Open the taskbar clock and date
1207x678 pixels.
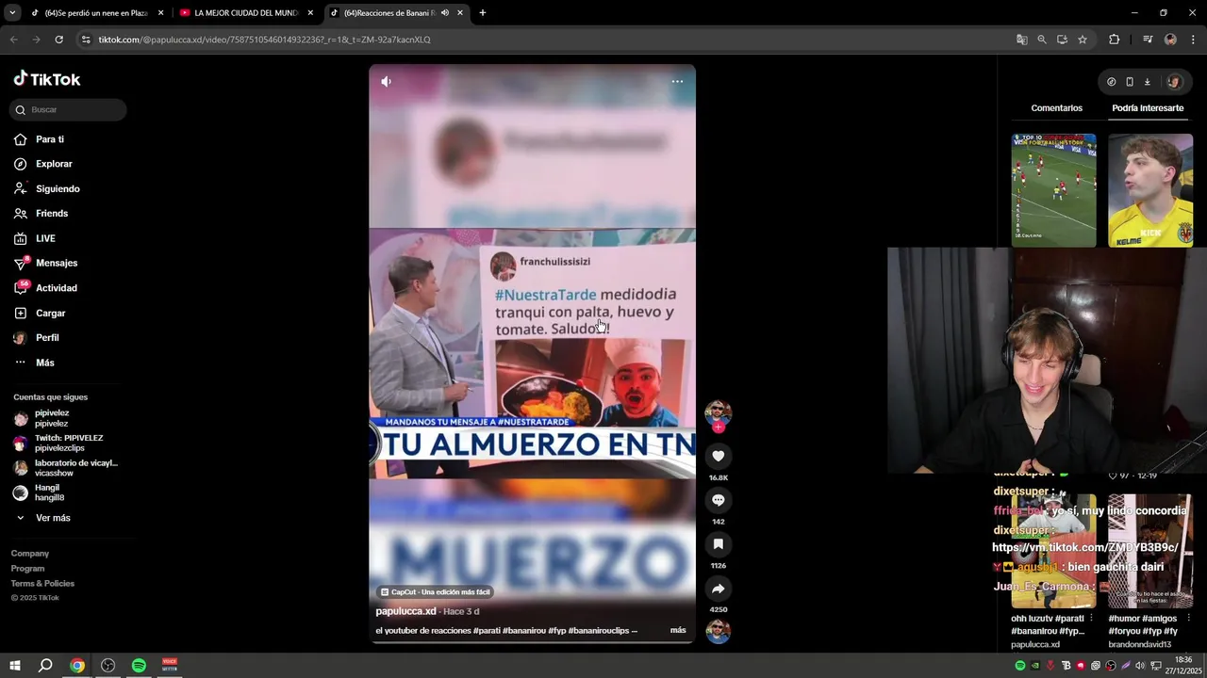[1184, 666]
